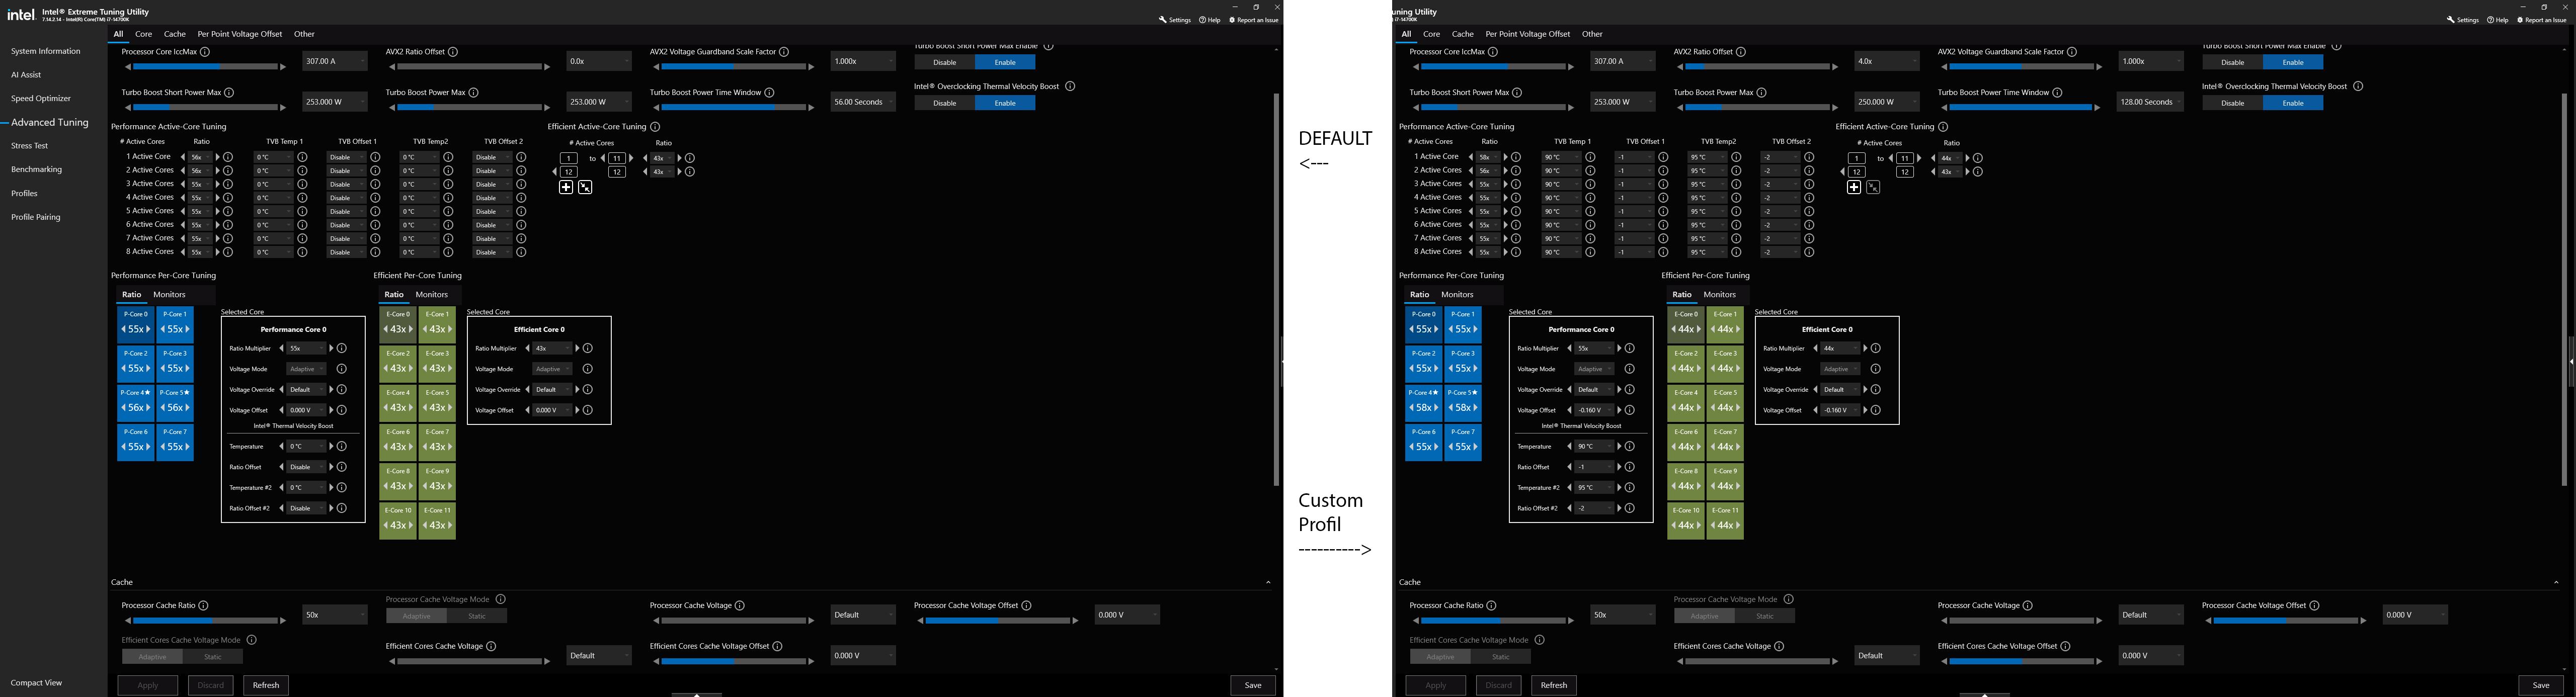This screenshot has width=2576, height=697.
Task: Open AVX2 Ratio Offset 4.0x dropdown, right window
Action: click(1887, 61)
